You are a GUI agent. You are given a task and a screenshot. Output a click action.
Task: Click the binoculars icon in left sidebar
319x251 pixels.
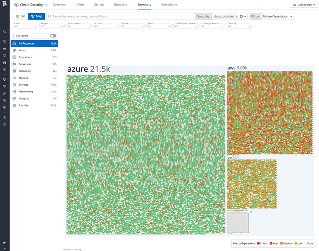coord(5,62)
